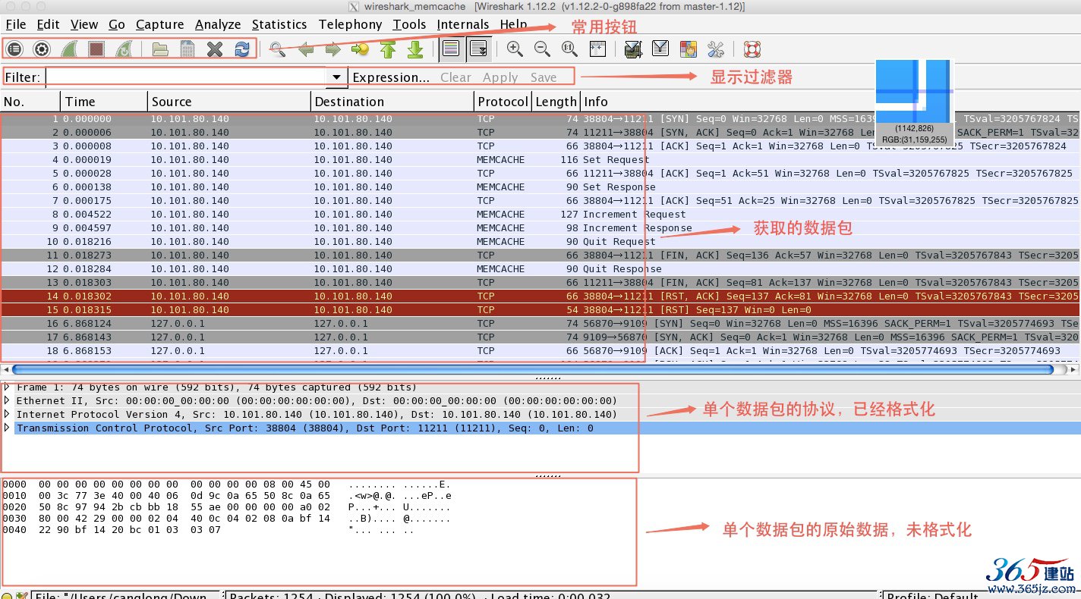Select packet 12 Quit Response row
The width and height of the screenshot is (1081, 599).
(540, 268)
